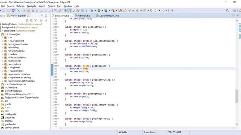Open the Source menu
The width and height of the screenshot is (241, 135).
click(x=11, y=6)
